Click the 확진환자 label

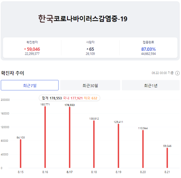click(x=32, y=42)
